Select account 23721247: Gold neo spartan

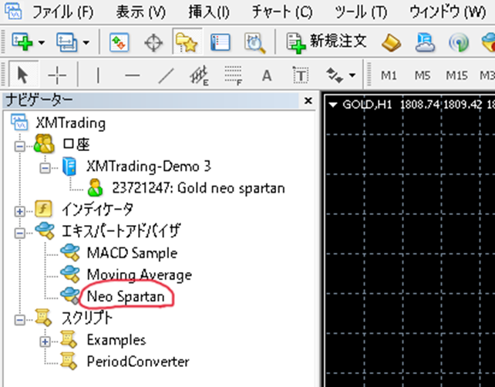pos(199,188)
